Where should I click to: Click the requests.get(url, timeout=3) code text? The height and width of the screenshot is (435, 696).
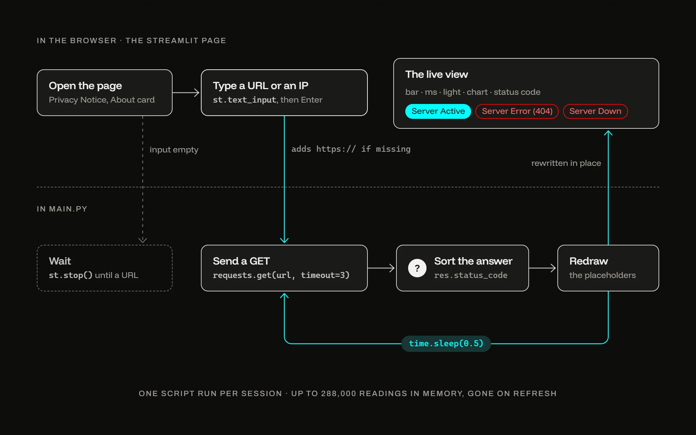(x=281, y=275)
